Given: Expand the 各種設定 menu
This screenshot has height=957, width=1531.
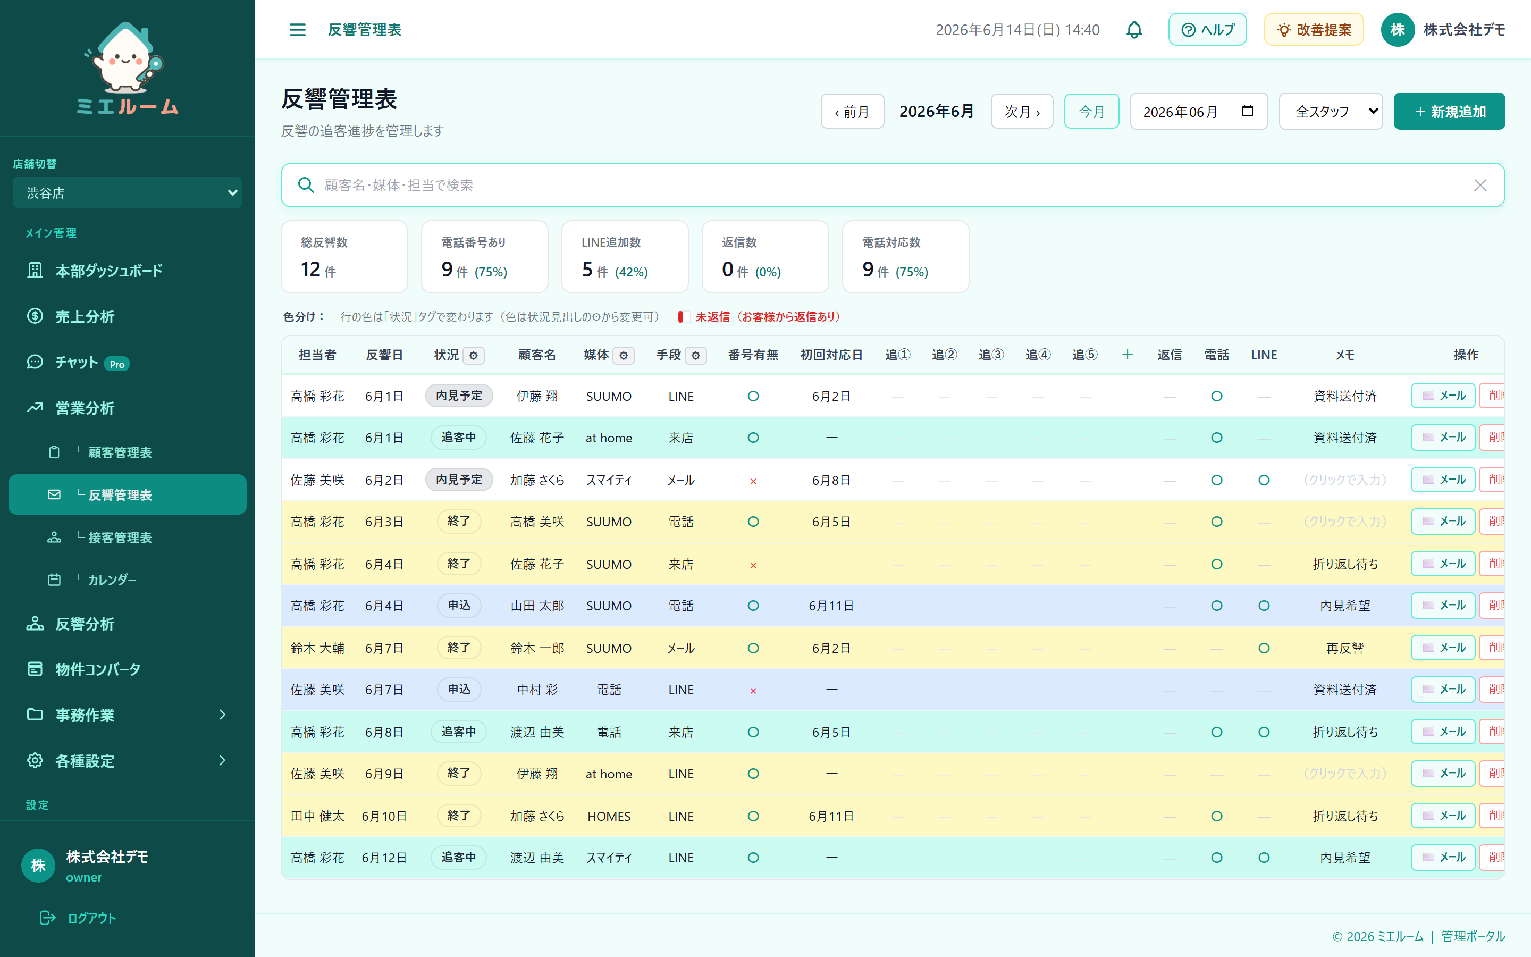Looking at the screenshot, I should [127, 760].
